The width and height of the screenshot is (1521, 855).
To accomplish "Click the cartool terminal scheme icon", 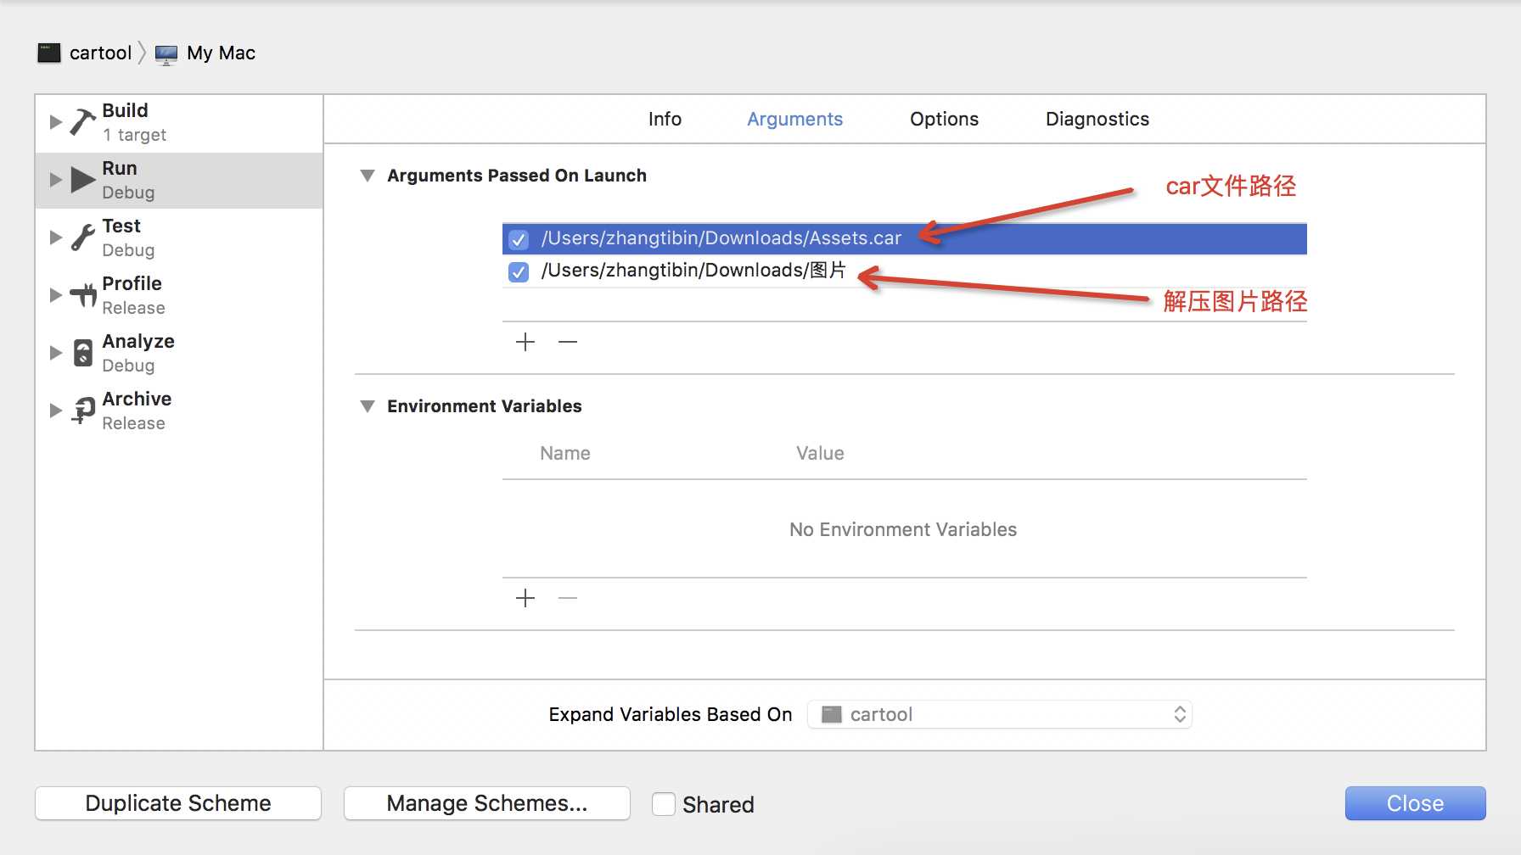I will [x=49, y=53].
